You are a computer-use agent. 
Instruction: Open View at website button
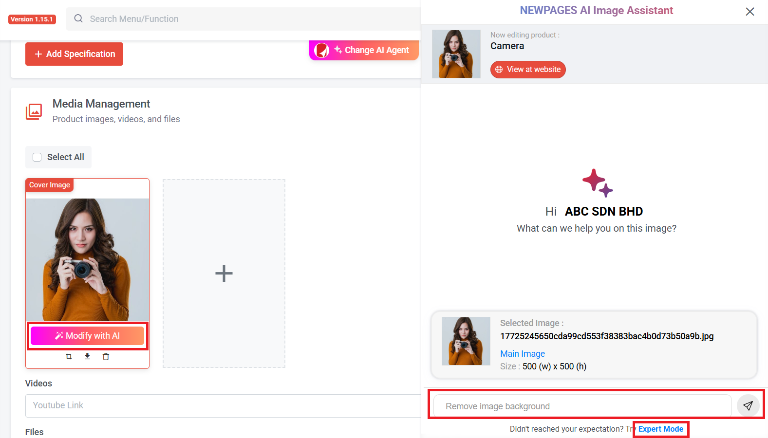click(x=528, y=70)
